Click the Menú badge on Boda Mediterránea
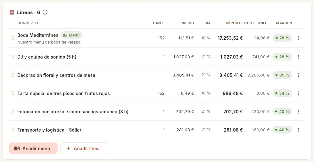Viewport: 314px width, 162px height. tap(71, 35)
